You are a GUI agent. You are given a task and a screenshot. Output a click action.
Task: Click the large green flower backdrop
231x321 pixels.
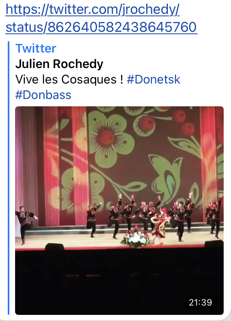[x=106, y=139]
